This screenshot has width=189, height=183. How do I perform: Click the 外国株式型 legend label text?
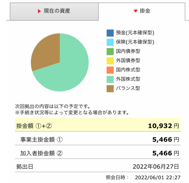[x=128, y=79]
